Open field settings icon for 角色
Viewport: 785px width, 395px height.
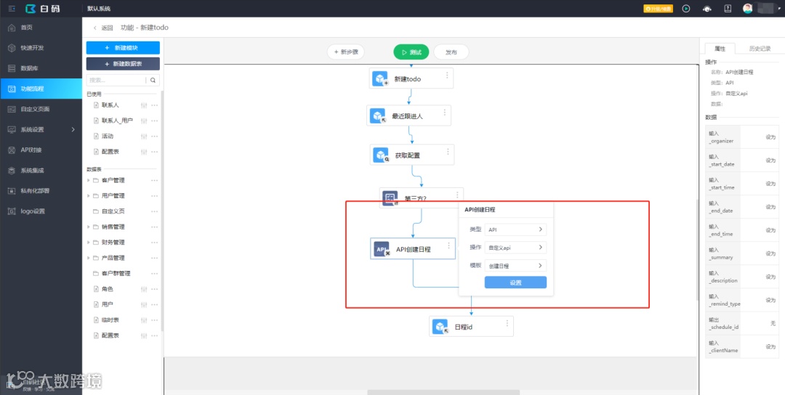coord(144,289)
